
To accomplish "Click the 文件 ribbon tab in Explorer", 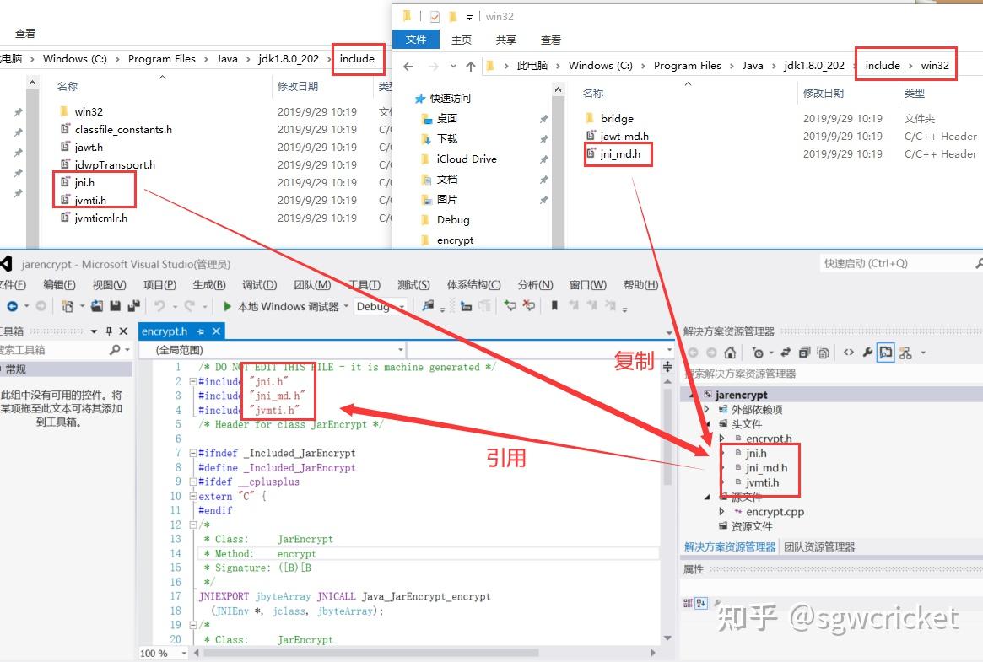I will point(416,39).
